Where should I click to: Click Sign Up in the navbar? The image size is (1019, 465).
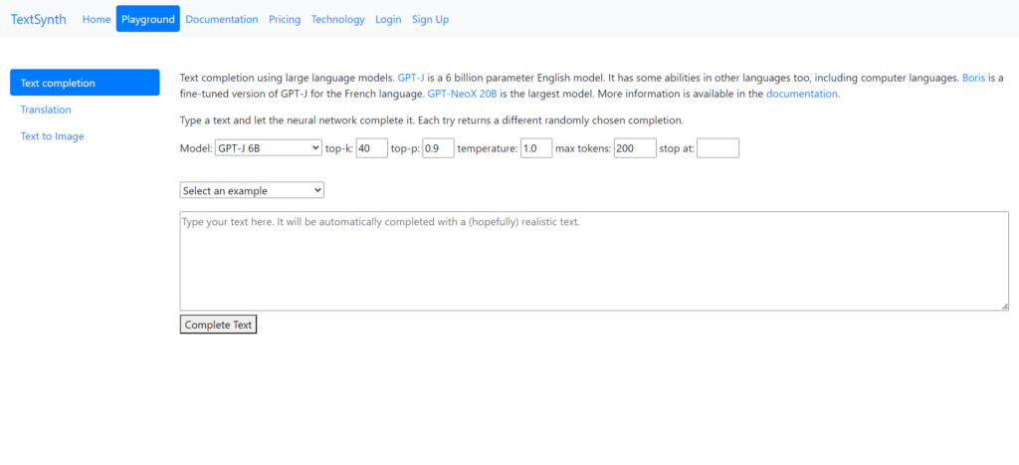[430, 19]
